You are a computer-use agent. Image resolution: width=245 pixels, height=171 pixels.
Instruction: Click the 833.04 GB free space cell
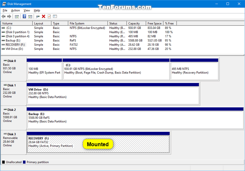pos(154,28)
